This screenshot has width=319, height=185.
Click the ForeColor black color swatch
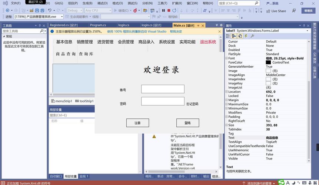coord(268,63)
